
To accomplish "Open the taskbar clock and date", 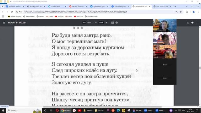I will pos(190,110).
